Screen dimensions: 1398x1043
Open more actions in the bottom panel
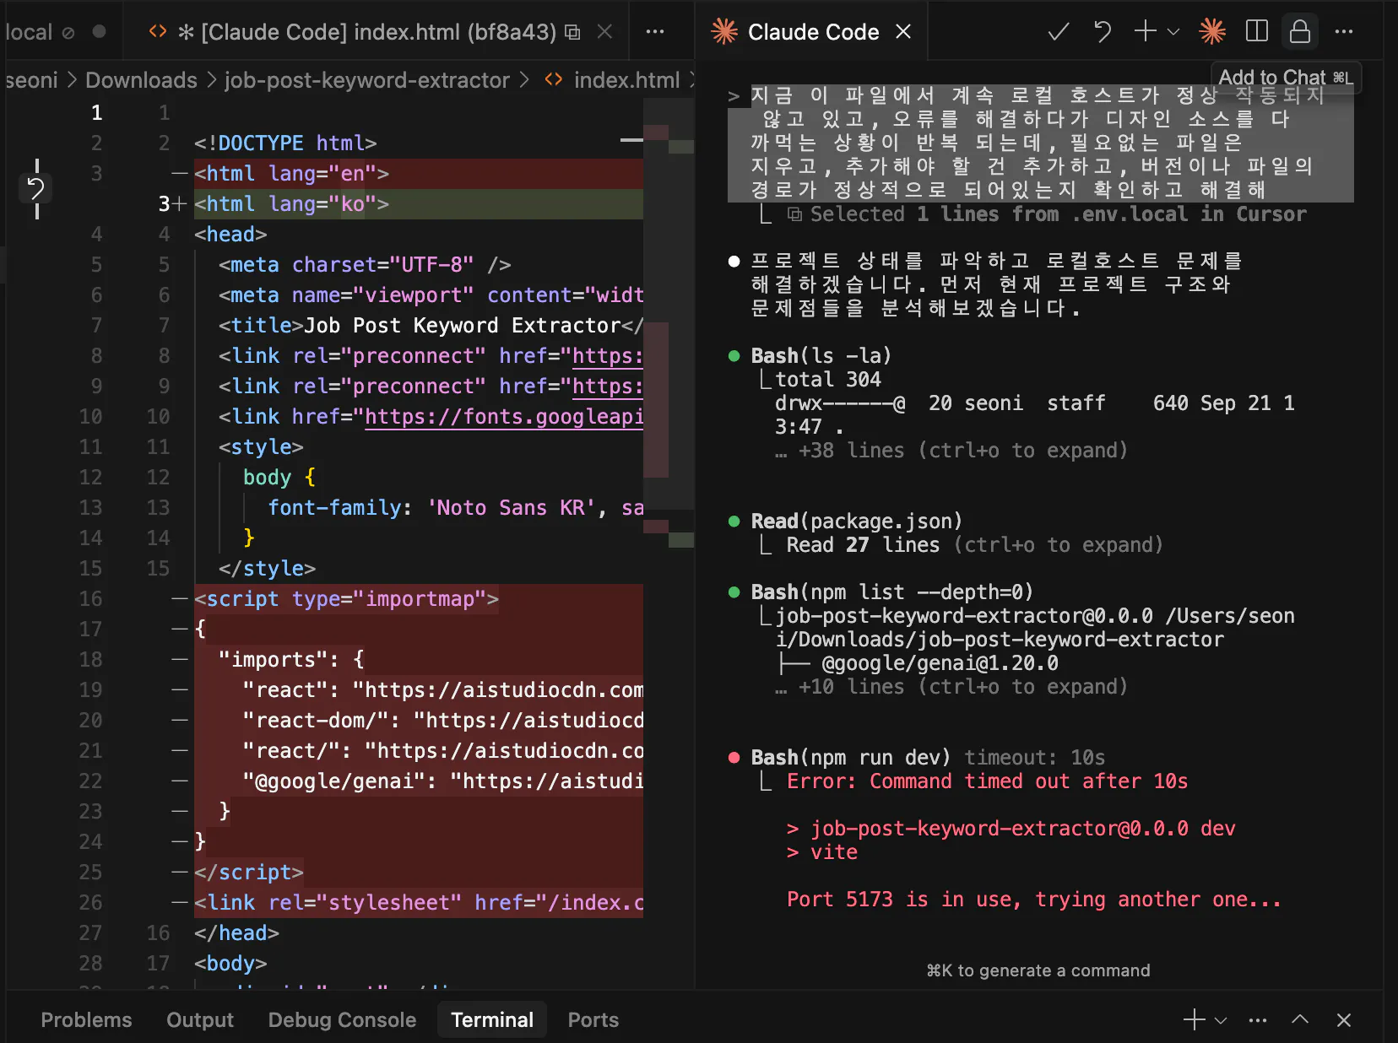(x=1258, y=1020)
